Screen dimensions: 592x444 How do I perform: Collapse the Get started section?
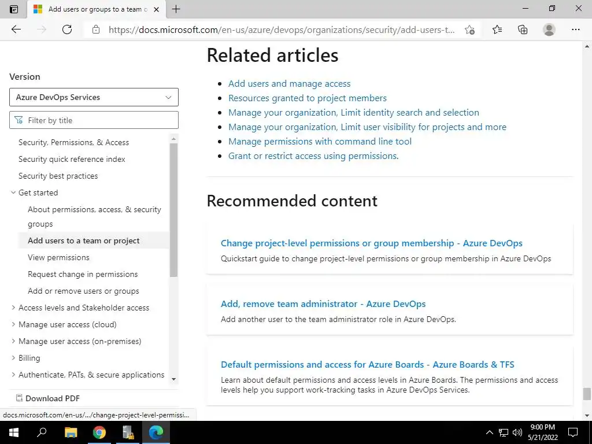point(13,193)
